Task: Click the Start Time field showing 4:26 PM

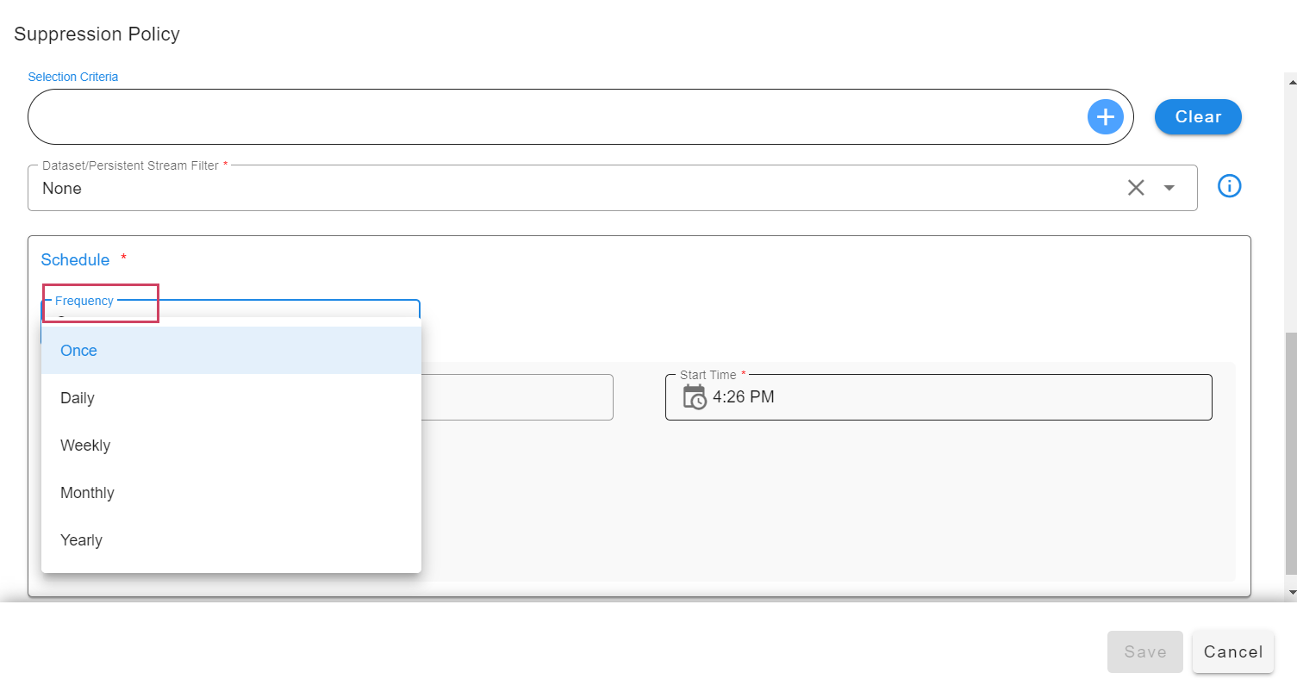Action: 948,397
